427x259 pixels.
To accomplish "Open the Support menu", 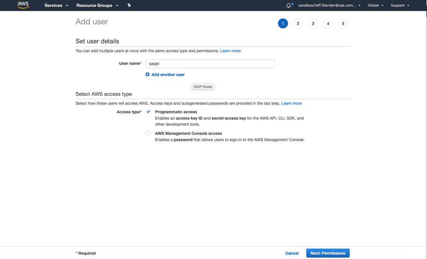I will (x=400, y=6).
